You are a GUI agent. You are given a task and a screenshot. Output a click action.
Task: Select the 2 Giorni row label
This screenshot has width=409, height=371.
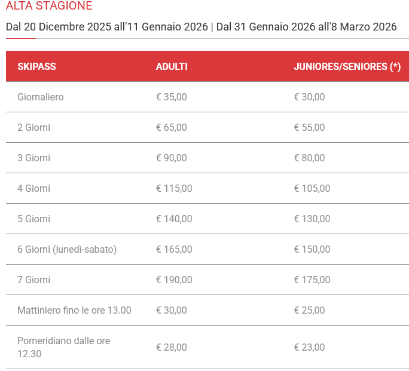[x=34, y=127]
